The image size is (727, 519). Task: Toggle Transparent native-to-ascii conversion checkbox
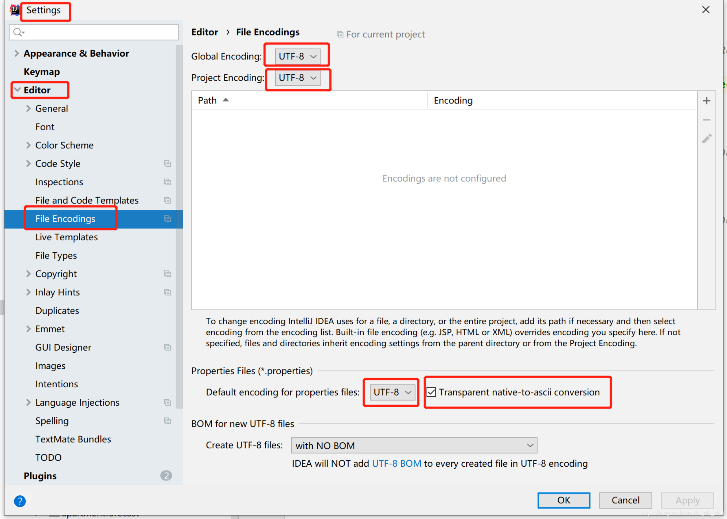[x=431, y=392]
